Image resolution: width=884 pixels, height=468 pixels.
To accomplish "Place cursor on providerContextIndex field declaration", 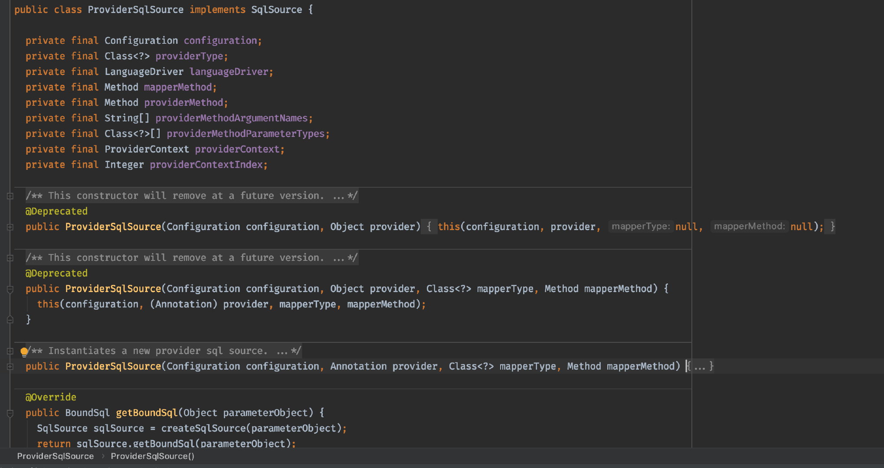I will pyautogui.click(x=206, y=165).
